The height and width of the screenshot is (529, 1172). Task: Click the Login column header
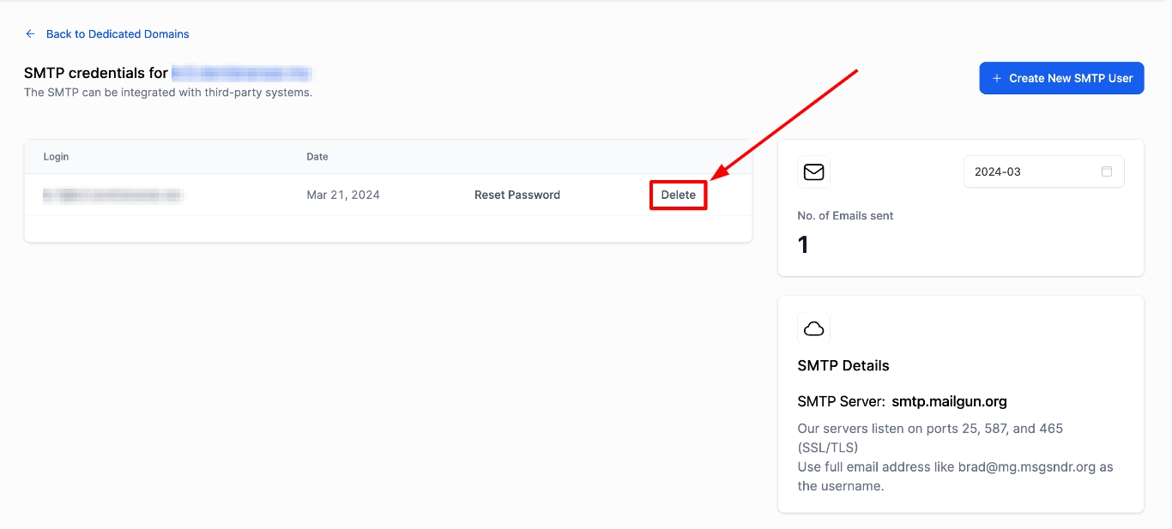[57, 157]
